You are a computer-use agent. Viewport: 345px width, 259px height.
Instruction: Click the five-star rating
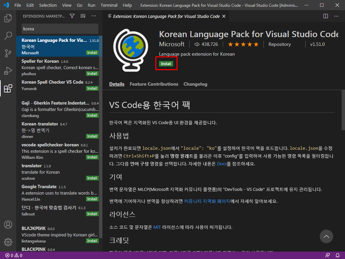pos(243,45)
